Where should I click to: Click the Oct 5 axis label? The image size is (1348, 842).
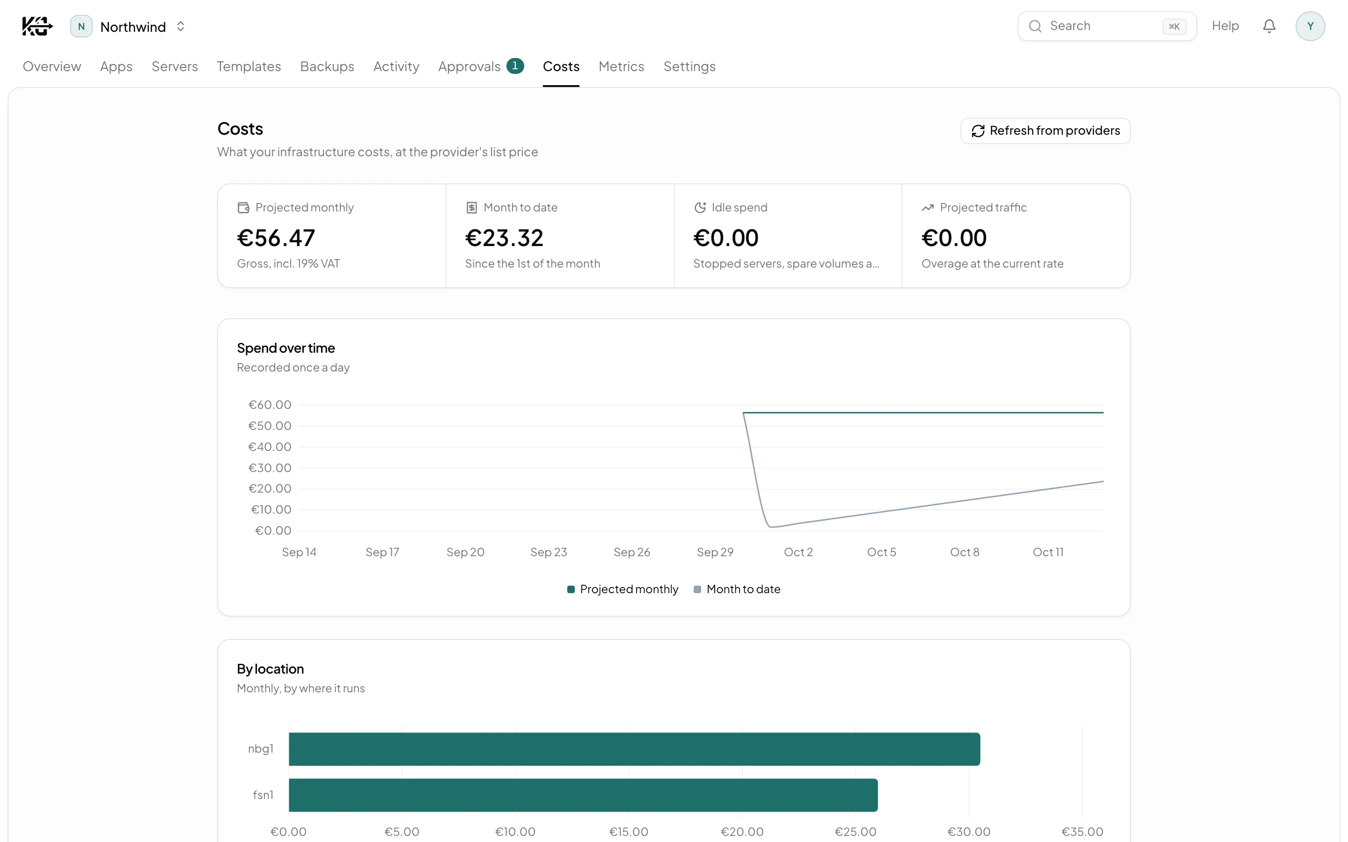pos(881,552)
